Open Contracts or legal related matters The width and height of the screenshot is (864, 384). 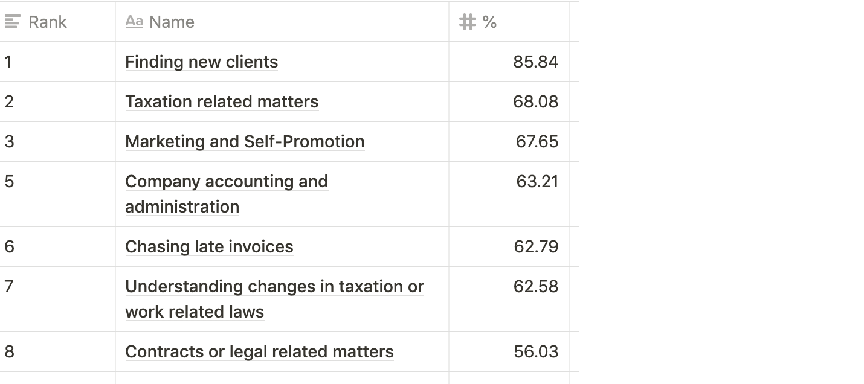[x=259, y=352]
